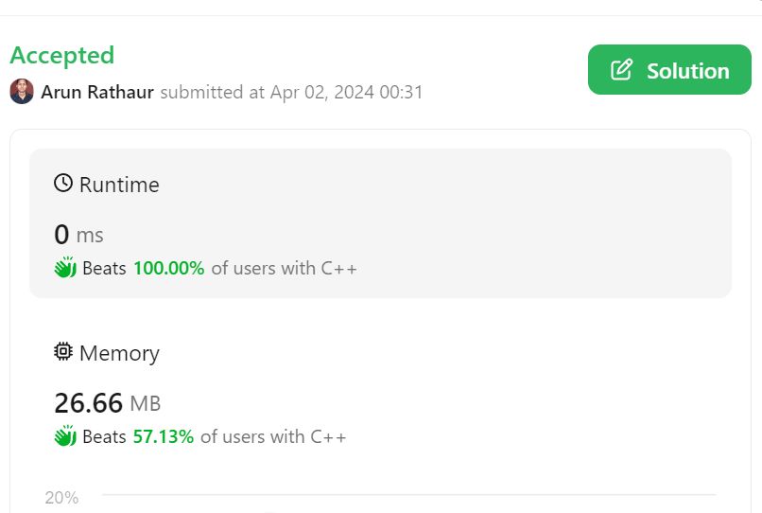This screenshot has height=513, width=762.
Task: Select the Memory stats section
Action: point(380,393)
